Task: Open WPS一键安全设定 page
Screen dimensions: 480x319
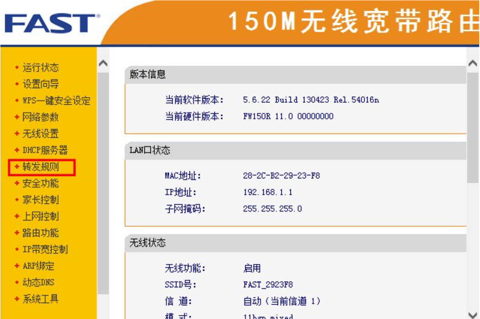Action: coord(56,101)
